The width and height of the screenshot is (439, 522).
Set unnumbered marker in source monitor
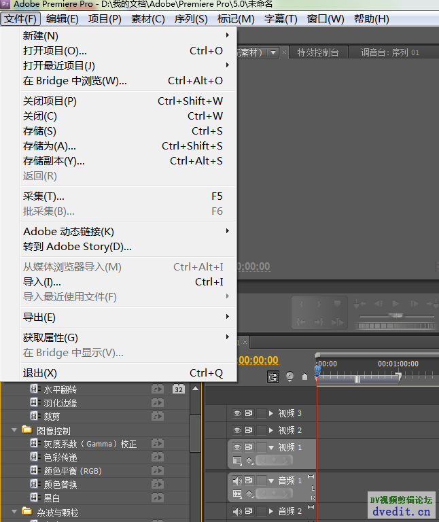[337, 304]
